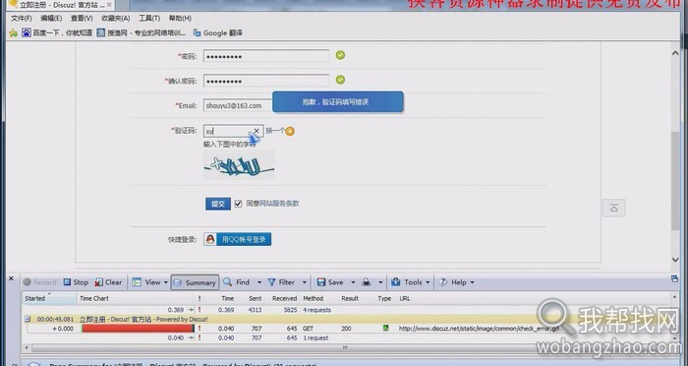Click the Filter toolbar button
688x366 pixels.
click(282, 282)
